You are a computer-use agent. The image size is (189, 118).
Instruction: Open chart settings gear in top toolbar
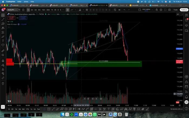161,10
